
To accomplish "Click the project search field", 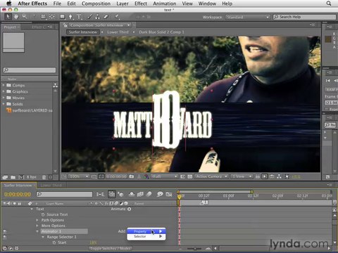I will tap(30, 70).
